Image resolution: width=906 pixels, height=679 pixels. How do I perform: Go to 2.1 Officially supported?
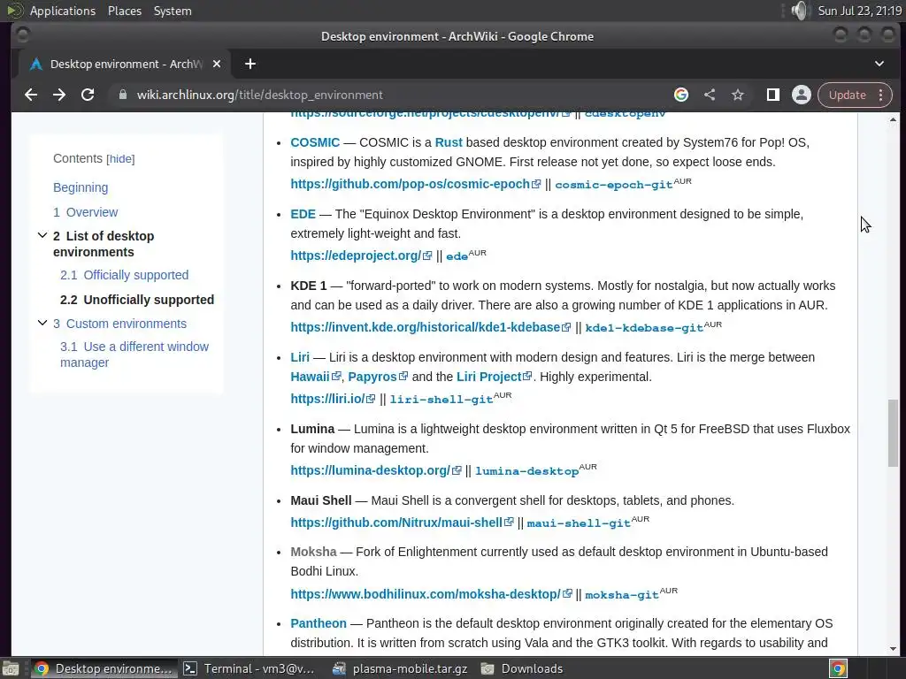[x=124, y=276]
